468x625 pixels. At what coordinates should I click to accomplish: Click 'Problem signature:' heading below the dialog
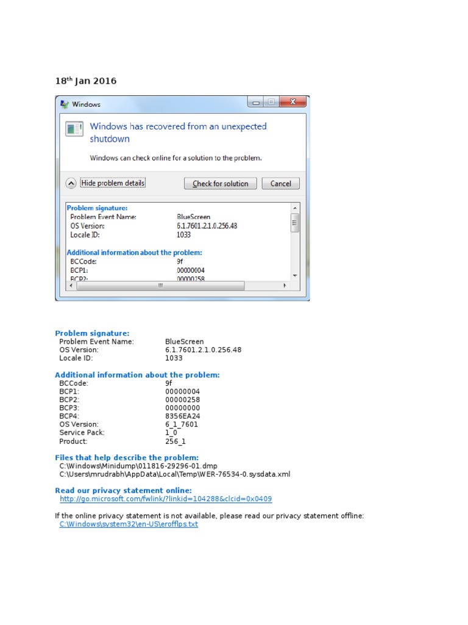[x=92, y=333]
